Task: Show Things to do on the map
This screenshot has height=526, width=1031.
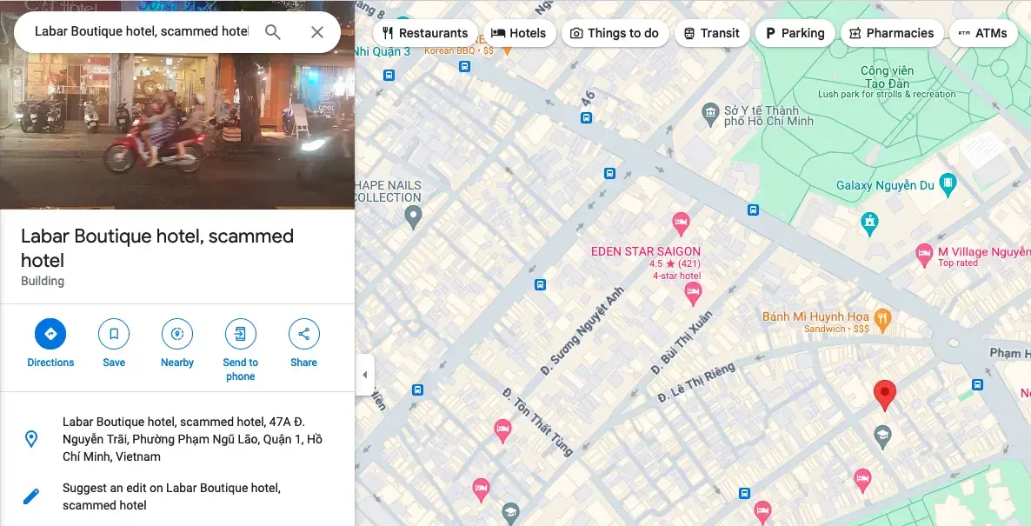Action: click(615, 33)
